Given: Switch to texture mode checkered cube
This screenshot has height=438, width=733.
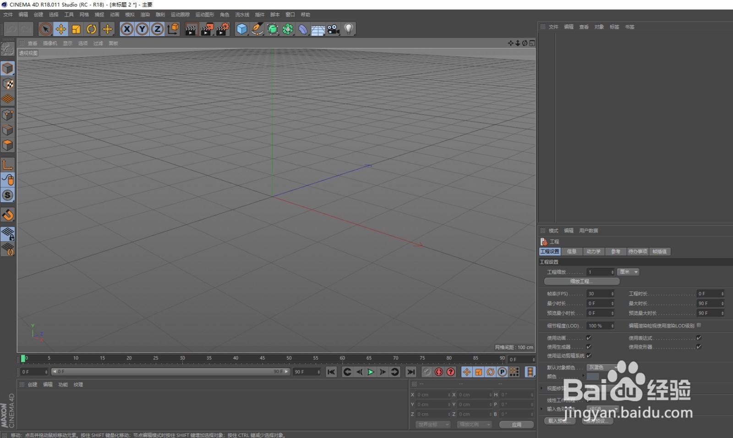Looking at the screenshot, I should [x=7, y=84].
